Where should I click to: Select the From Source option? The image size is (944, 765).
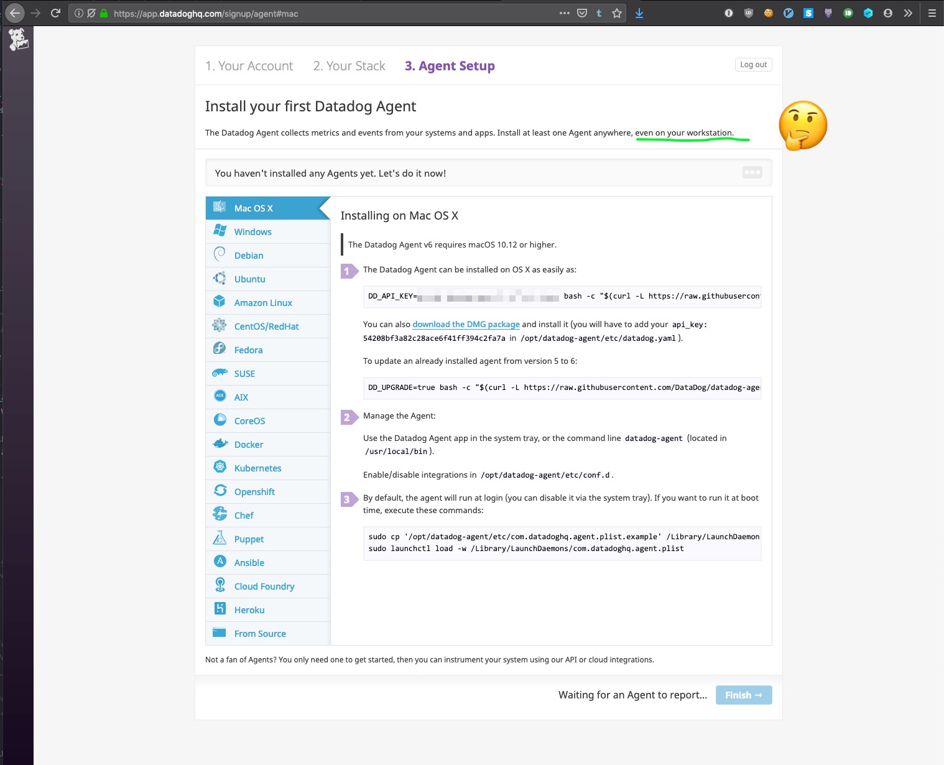(x=267, y=634)
